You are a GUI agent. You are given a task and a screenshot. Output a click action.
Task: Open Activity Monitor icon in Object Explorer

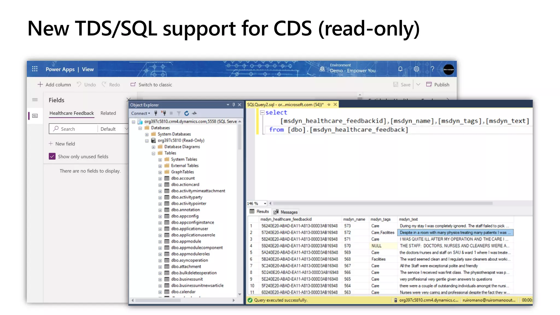[x=194, y=113]
